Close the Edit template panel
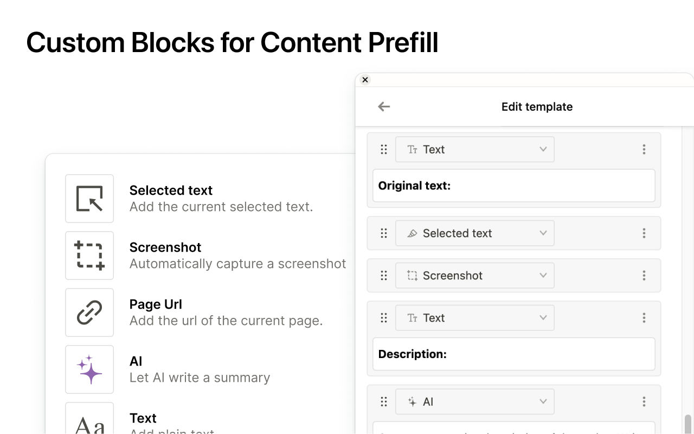The width and height of the screenshot is (694, 434). [x=365, y=80]
